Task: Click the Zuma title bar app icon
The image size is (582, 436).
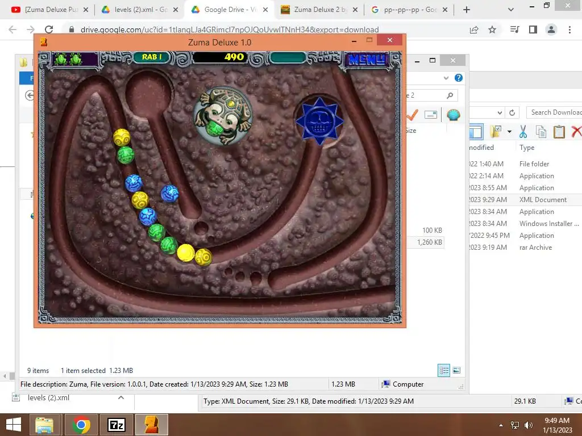Action: (44, 42)
